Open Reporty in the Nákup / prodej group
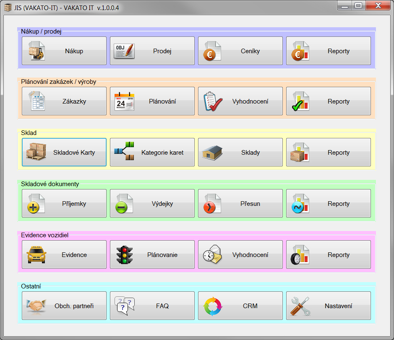This screenshot has height=340, width=394. 329,51
